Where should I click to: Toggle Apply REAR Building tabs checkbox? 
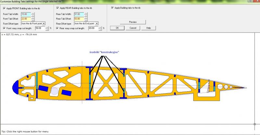[x=58, y=8]
